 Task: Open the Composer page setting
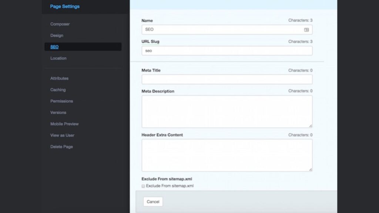(60, 24)
